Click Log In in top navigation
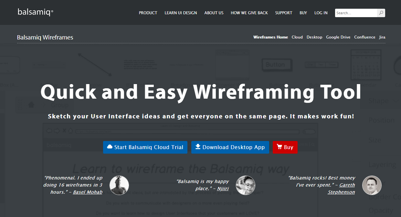401x217 pixels. [x=321, y=13]
